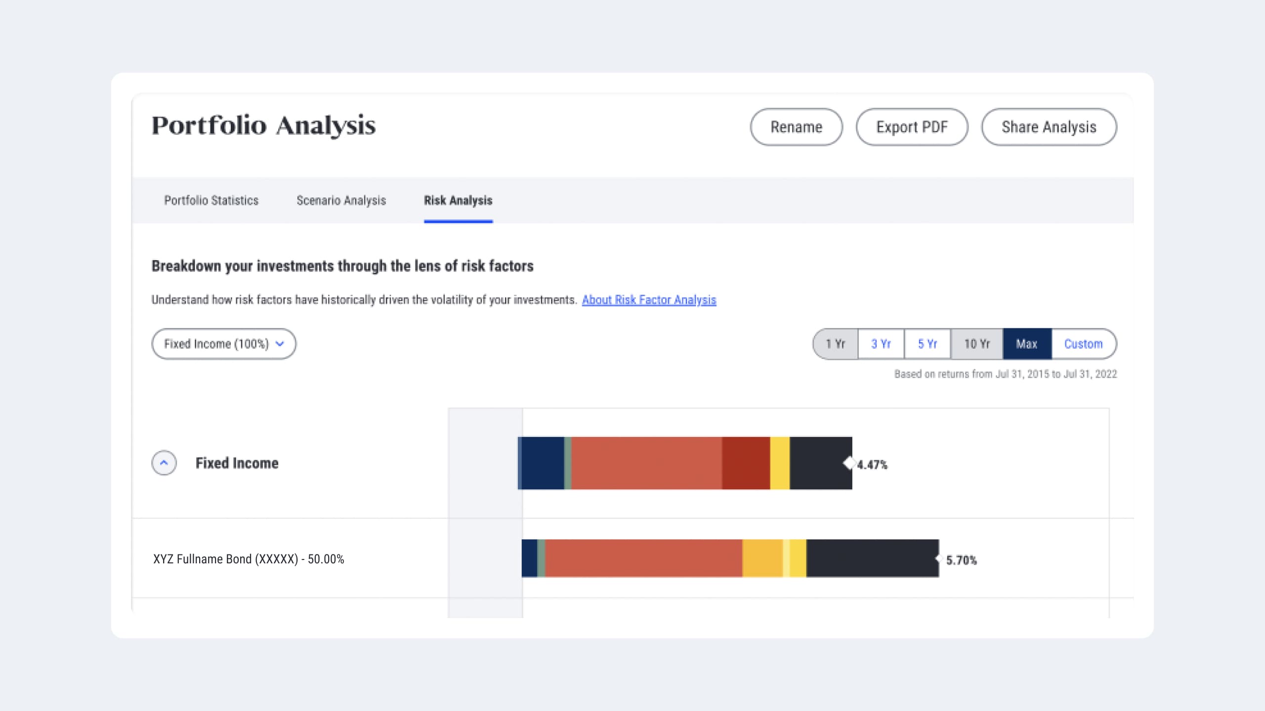This screenshot has height=711, width=1265.
Task: Click the diamond marker showing 5.70%
Action: tap(939, 560)
